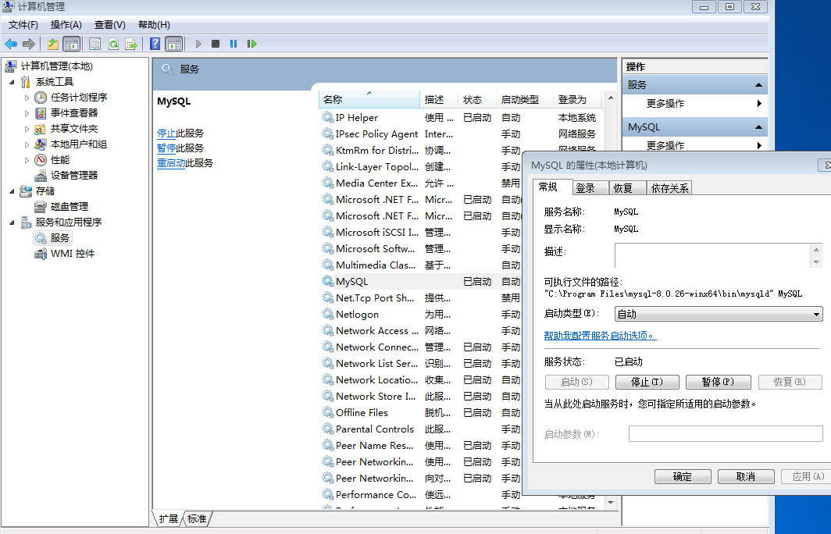The image size is (831, 534).
Task: Select 计算机管理(本地) root node
Action: (57, 66)
